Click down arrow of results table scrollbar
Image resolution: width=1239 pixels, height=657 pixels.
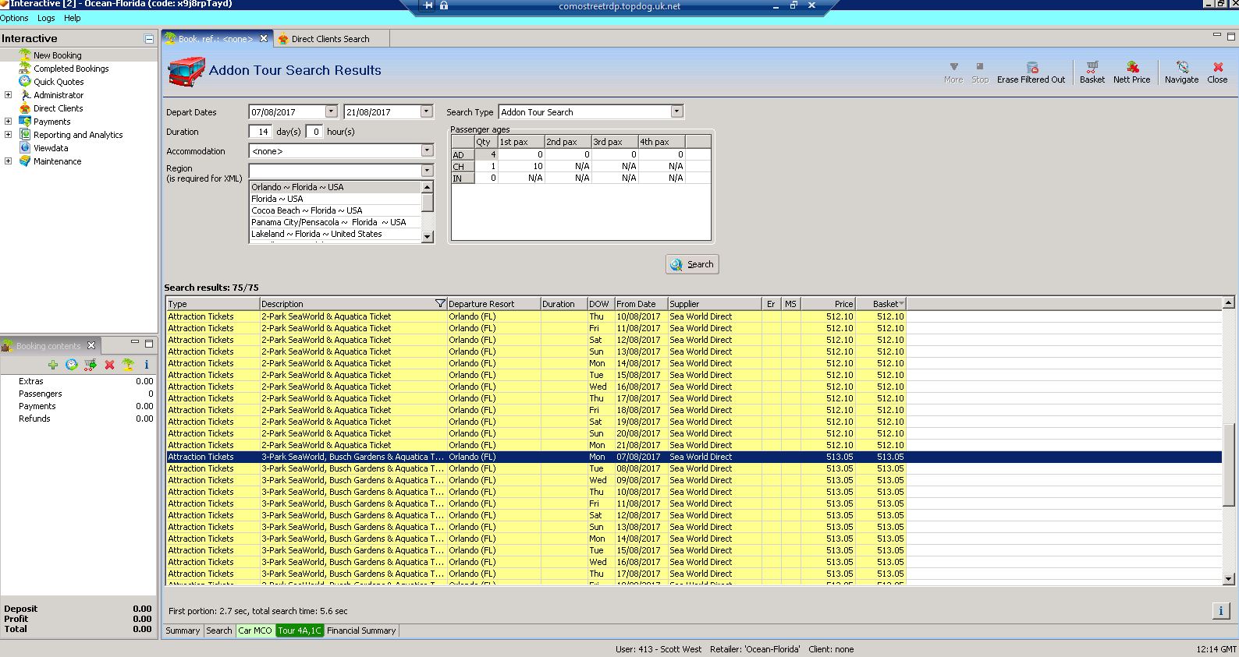[1229, 578]
